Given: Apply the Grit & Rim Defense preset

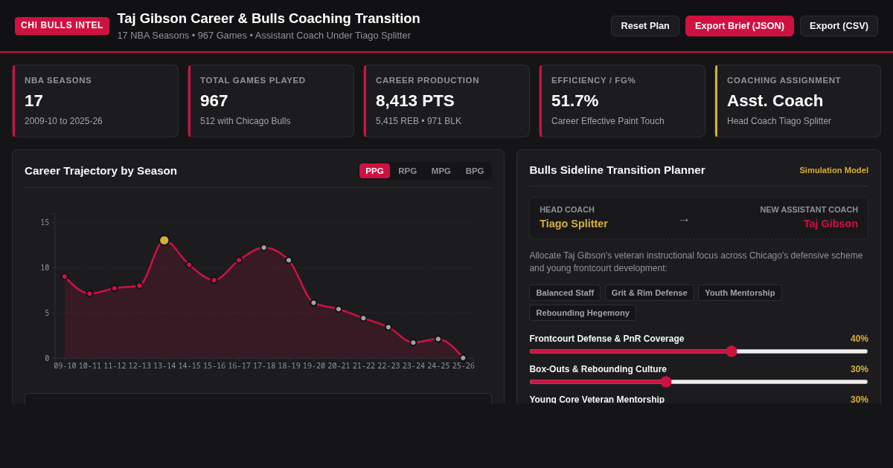Looking at the screenshot, I should click(649, 293).
